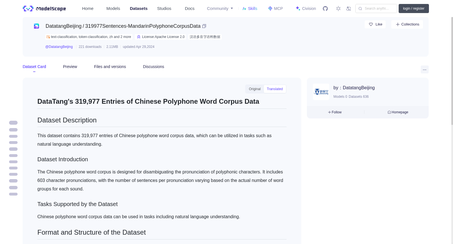Click the Tasks Supported by the Dataset heading
This screenshot has height=244, width=453.
pos(78,204)
